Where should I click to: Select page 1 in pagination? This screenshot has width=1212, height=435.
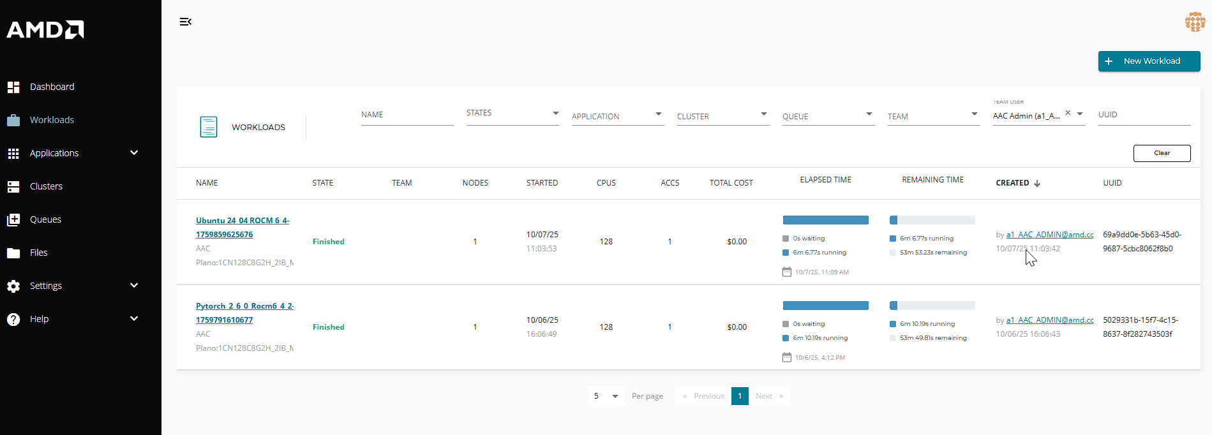coord(740,396)
